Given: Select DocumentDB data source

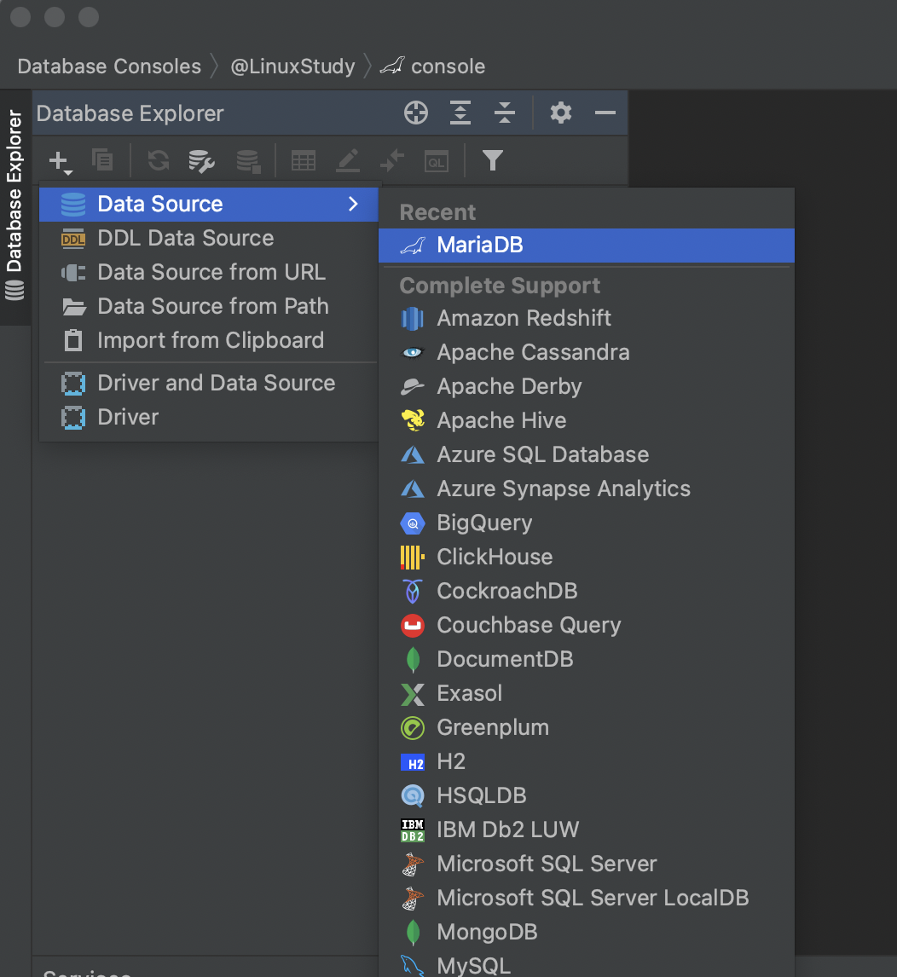Looking at the screenshot, I should click(x=587, y=659).
